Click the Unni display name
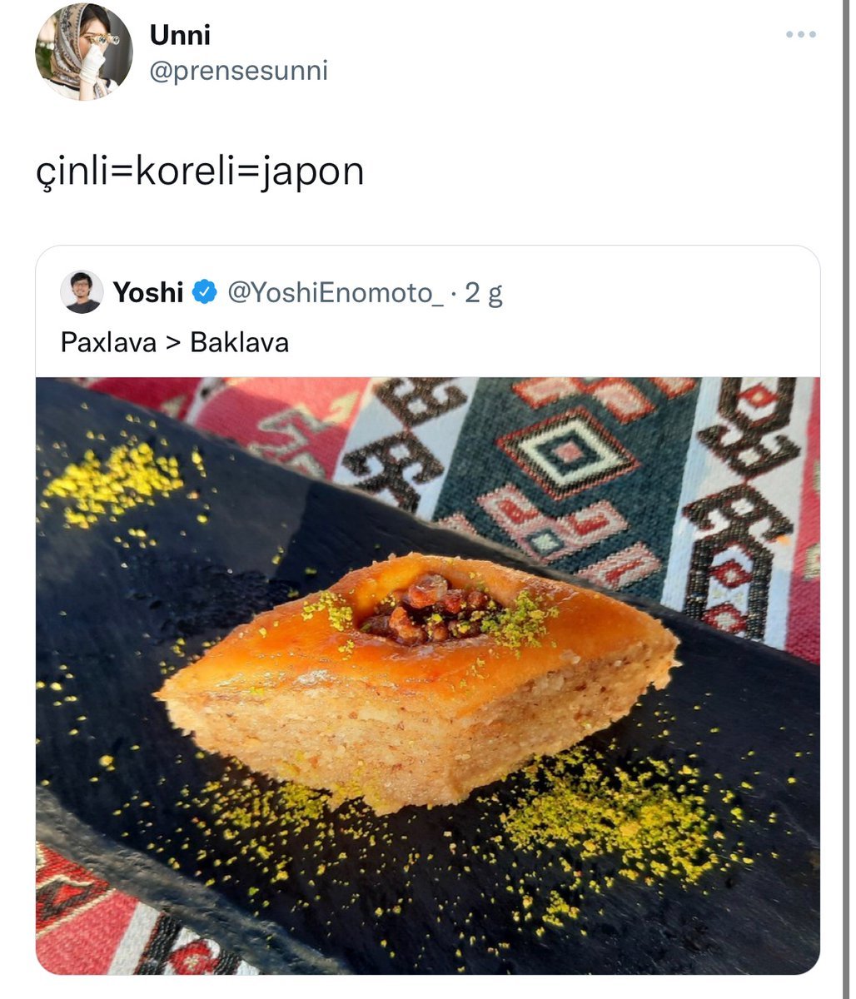This screenshot has width=856, height=999. point(180,35)
